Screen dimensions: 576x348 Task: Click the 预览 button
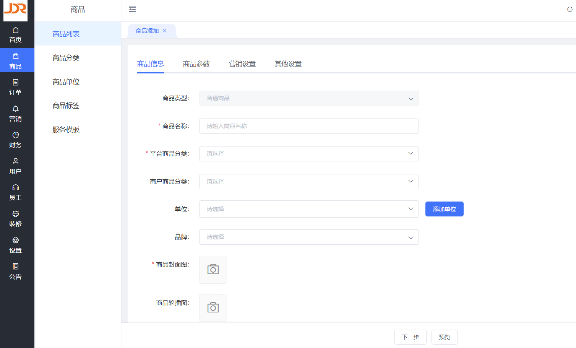coord(445,337)
